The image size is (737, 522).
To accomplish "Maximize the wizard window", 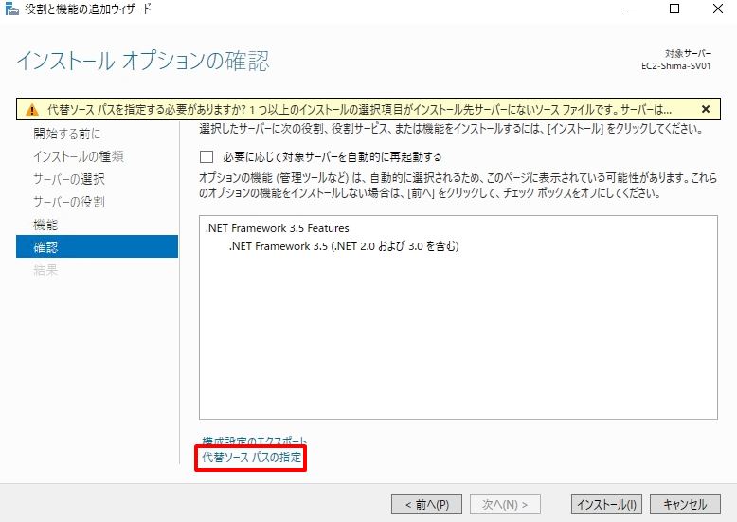I will pos(674,9).
